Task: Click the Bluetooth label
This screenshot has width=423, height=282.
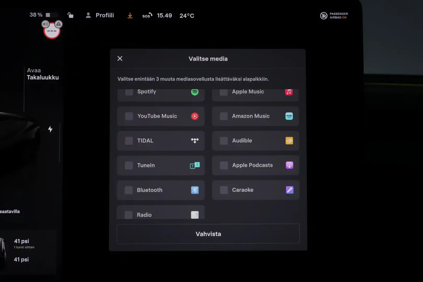Action: (150, 190)
